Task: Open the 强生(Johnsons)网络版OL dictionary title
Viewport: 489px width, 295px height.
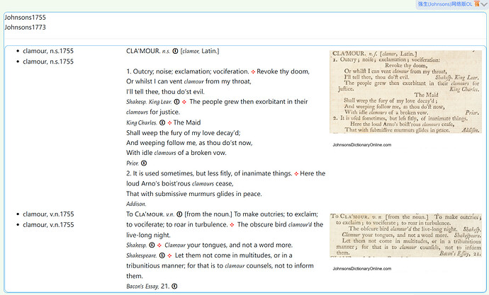Action: [445, 4]
